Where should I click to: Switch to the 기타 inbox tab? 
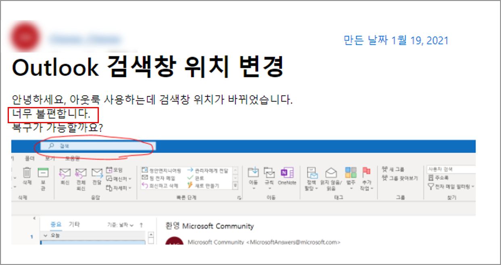click(73, 224)
